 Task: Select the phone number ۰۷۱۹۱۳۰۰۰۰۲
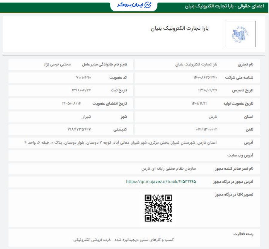(x=206, y=129)
